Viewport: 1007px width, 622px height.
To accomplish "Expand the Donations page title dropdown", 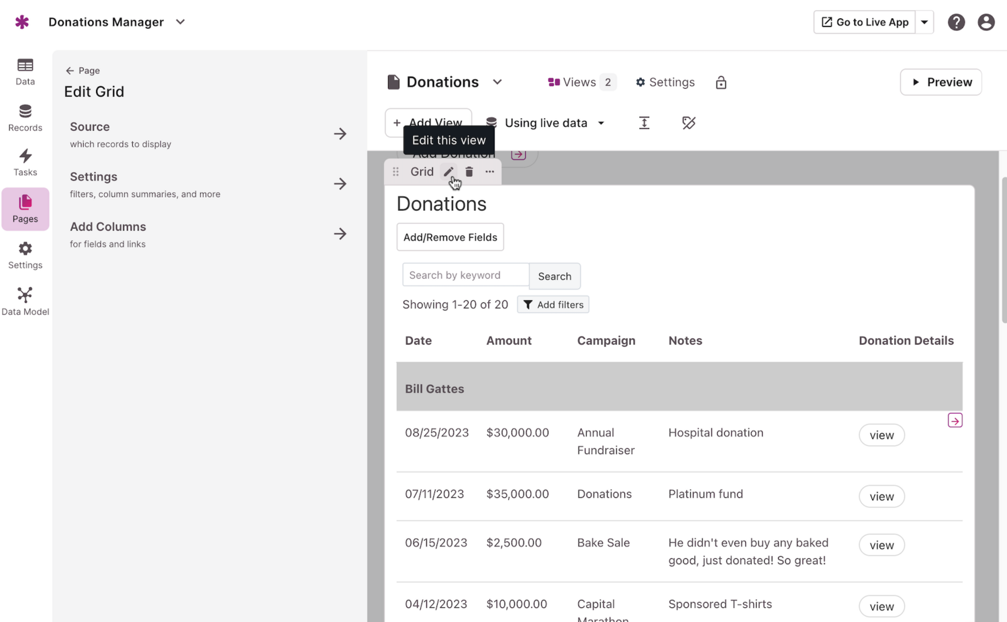I will [x=497, y=82].
